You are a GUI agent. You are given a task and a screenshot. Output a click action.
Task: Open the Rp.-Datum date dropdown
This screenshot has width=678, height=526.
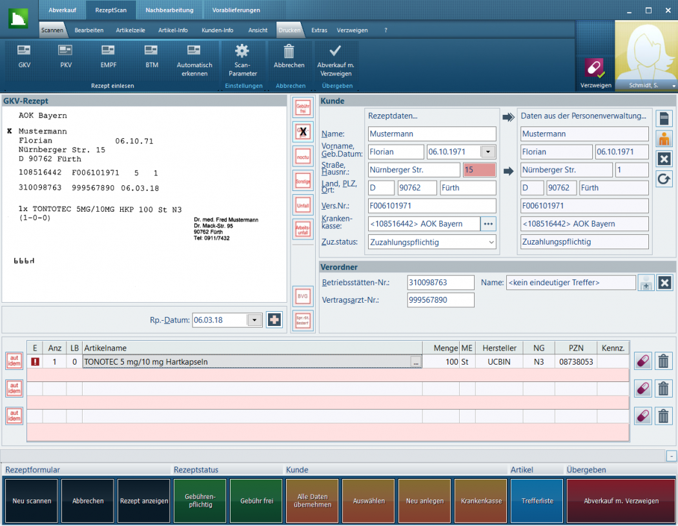255,320
